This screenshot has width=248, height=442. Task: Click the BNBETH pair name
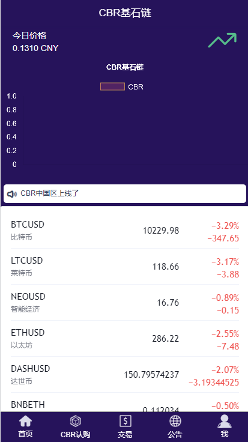28,405
